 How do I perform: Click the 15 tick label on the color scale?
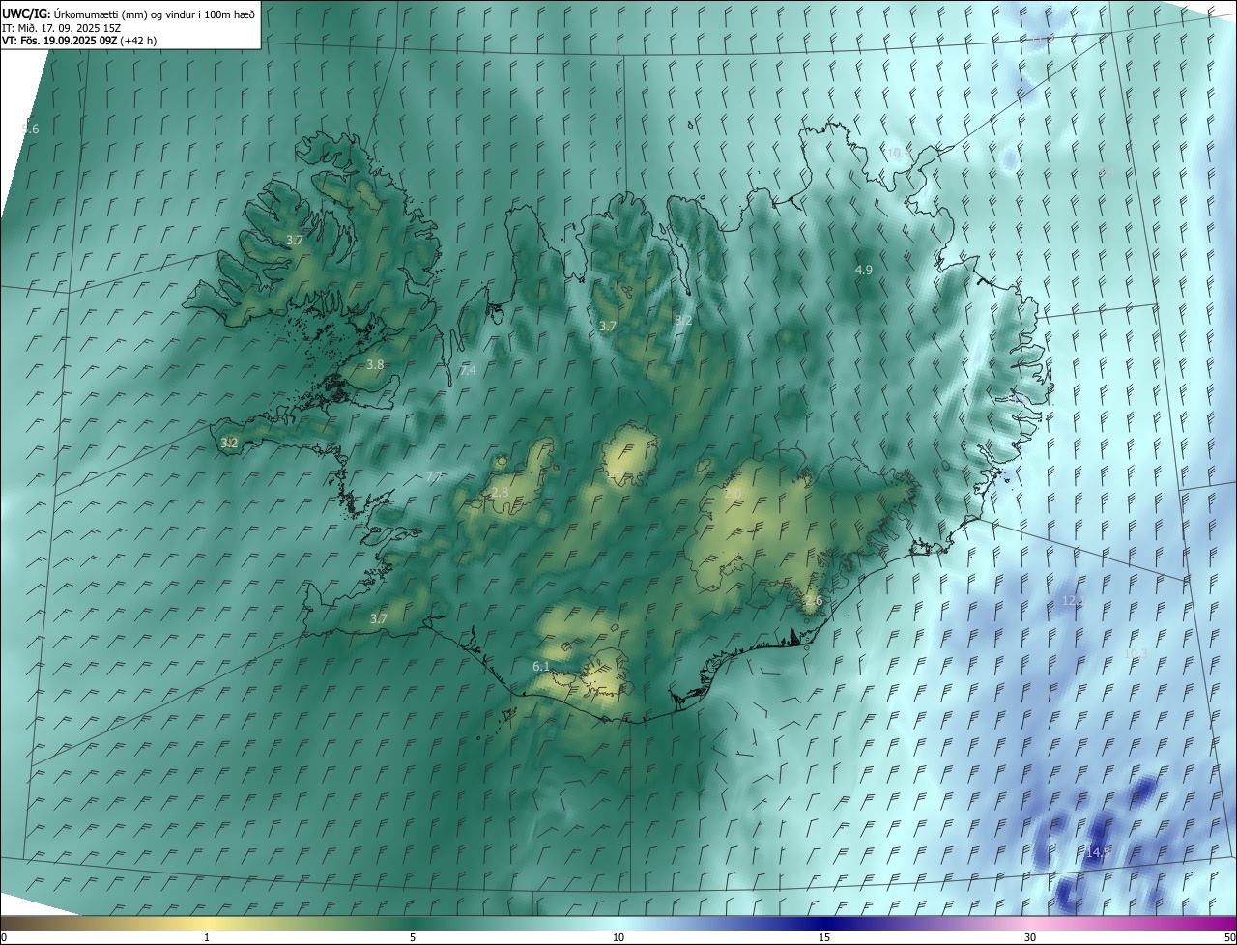coord(824,937)
